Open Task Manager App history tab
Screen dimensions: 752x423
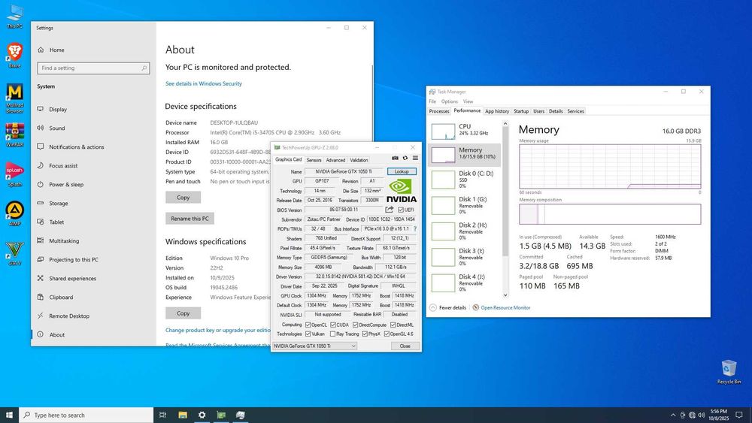(497, 111)
